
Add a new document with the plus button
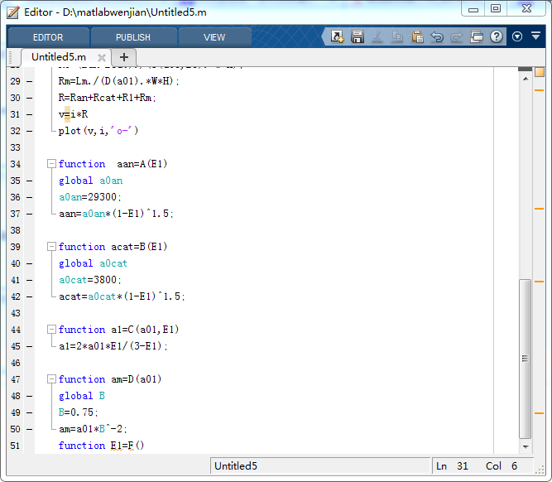124,57
